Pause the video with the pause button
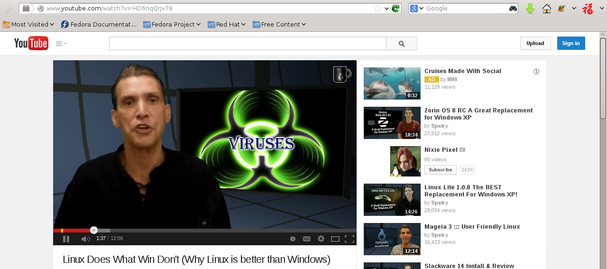Viewport: 607px width, 269px height. [x=66, y=239]
